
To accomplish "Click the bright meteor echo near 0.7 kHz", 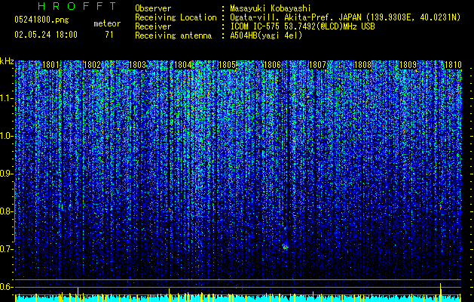I will tap(285, 247).
